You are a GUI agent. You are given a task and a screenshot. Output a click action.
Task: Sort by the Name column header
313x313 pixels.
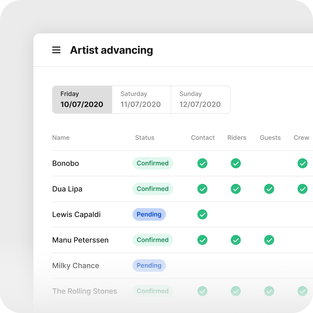coord(61,138)
